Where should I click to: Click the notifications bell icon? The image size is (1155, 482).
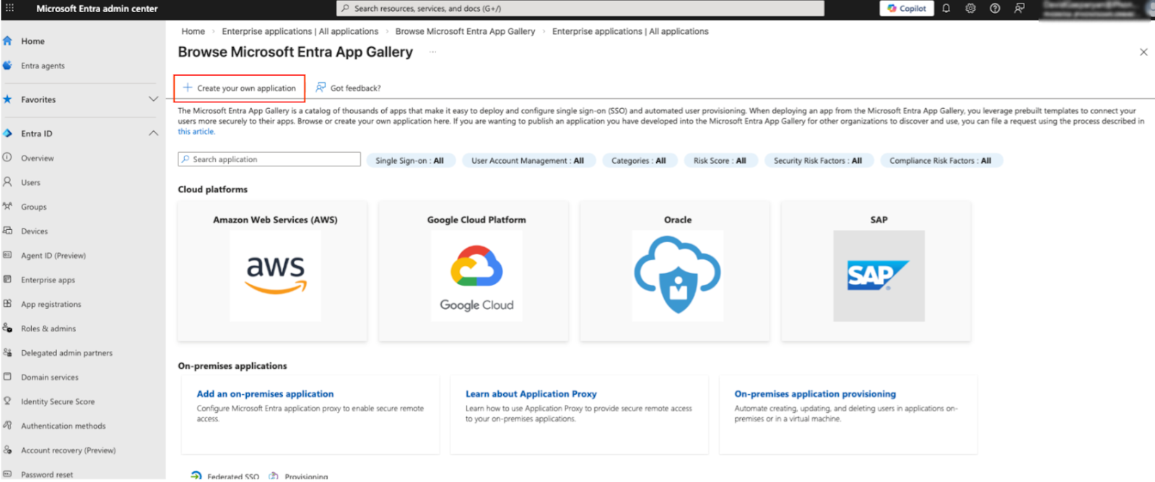946,9
